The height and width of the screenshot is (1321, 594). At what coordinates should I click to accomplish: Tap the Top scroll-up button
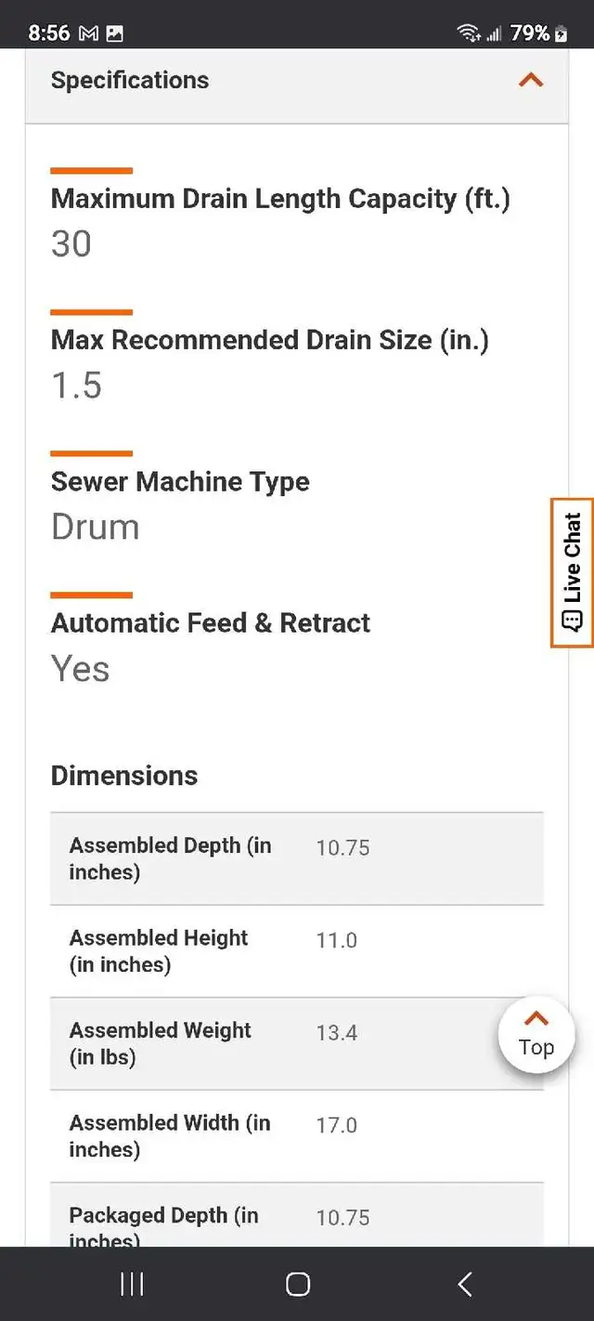pyautogui.click(x=536, y=1035)
